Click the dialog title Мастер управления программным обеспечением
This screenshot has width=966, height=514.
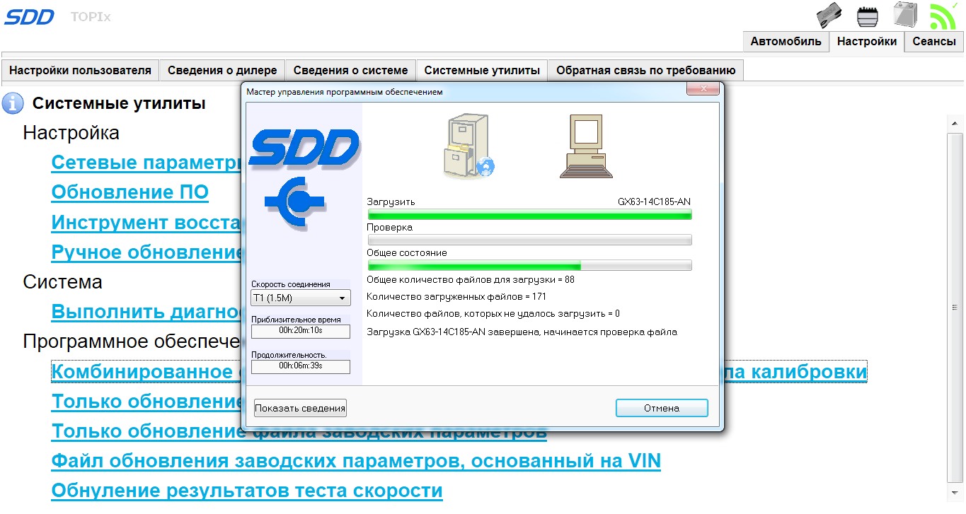pos(345,91)
